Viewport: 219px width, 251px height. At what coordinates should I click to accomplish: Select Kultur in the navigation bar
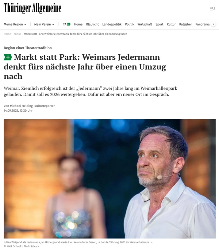171,24
